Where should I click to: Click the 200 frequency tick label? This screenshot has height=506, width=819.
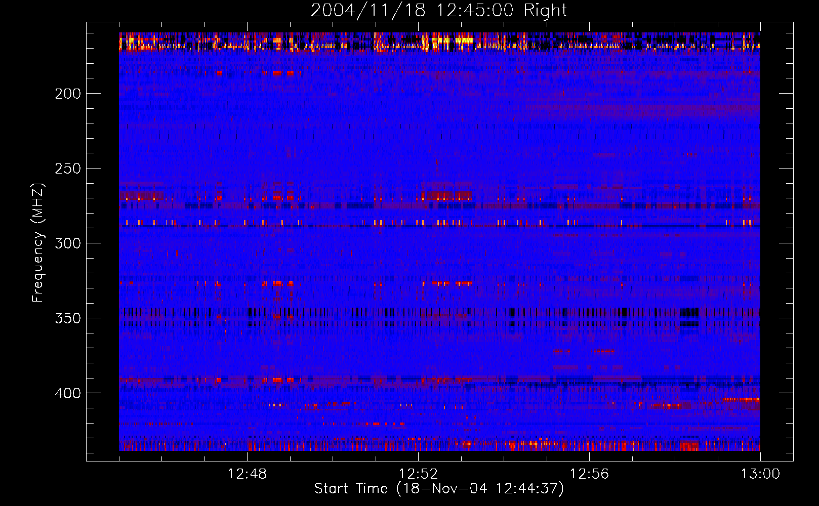(x=68, y=94)
